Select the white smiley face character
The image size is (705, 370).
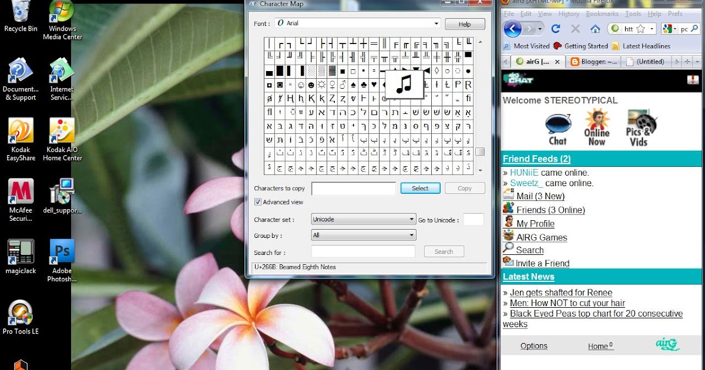[x=300, y=85]
